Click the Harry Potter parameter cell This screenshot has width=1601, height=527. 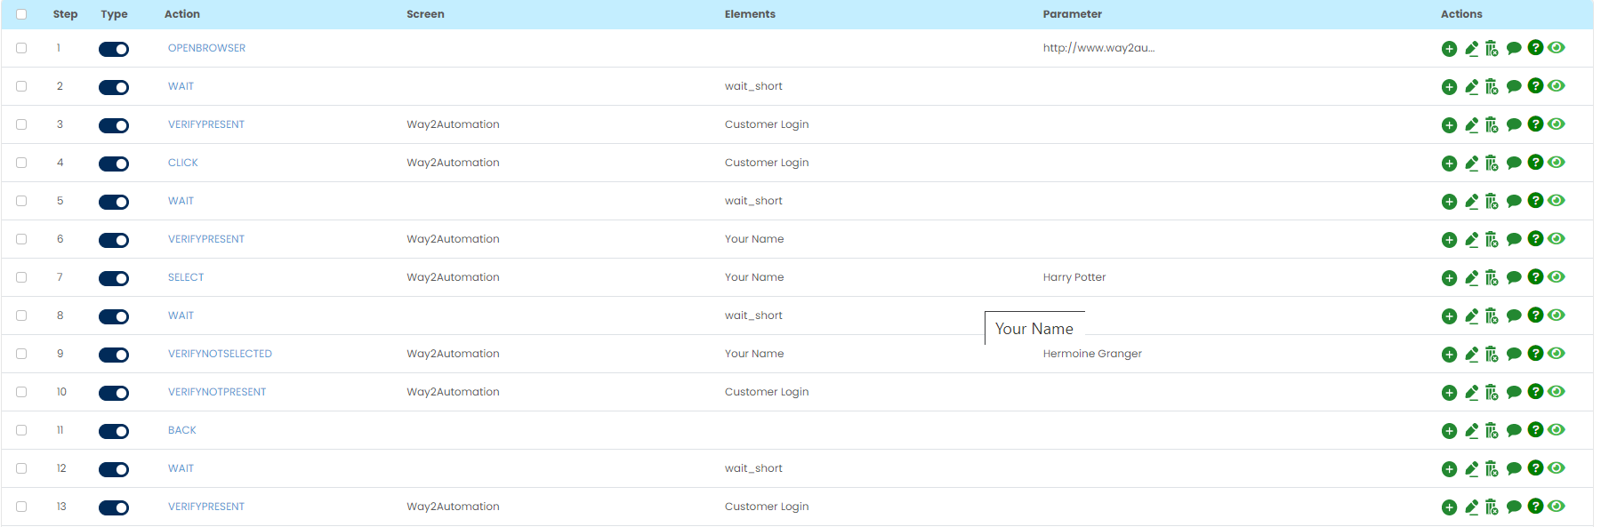(1074, 277)
